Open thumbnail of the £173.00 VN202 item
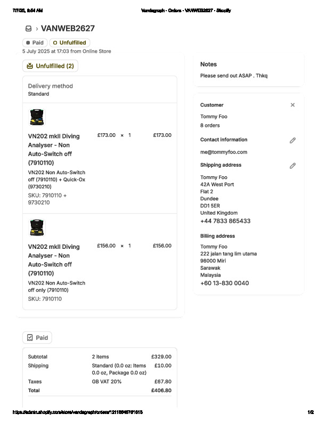Screen dimensions: 326x422 click(x=37, y=117)
